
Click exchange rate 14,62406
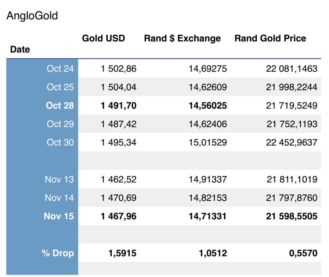pos(208,124)
